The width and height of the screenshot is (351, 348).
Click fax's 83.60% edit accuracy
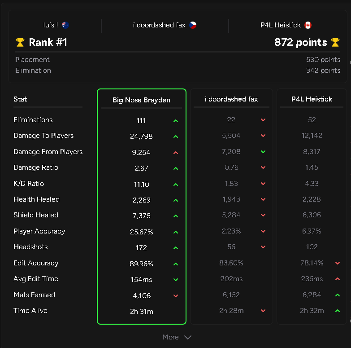pos(231,263)
